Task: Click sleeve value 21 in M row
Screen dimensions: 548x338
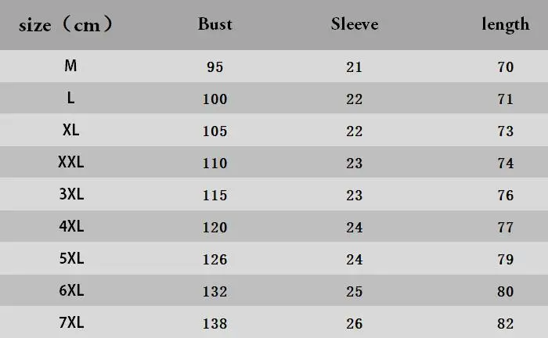Action: click(355, 67)
